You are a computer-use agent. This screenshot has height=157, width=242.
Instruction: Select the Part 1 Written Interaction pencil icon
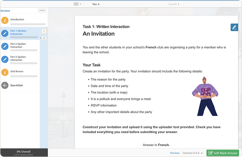(x=5, y=33)
